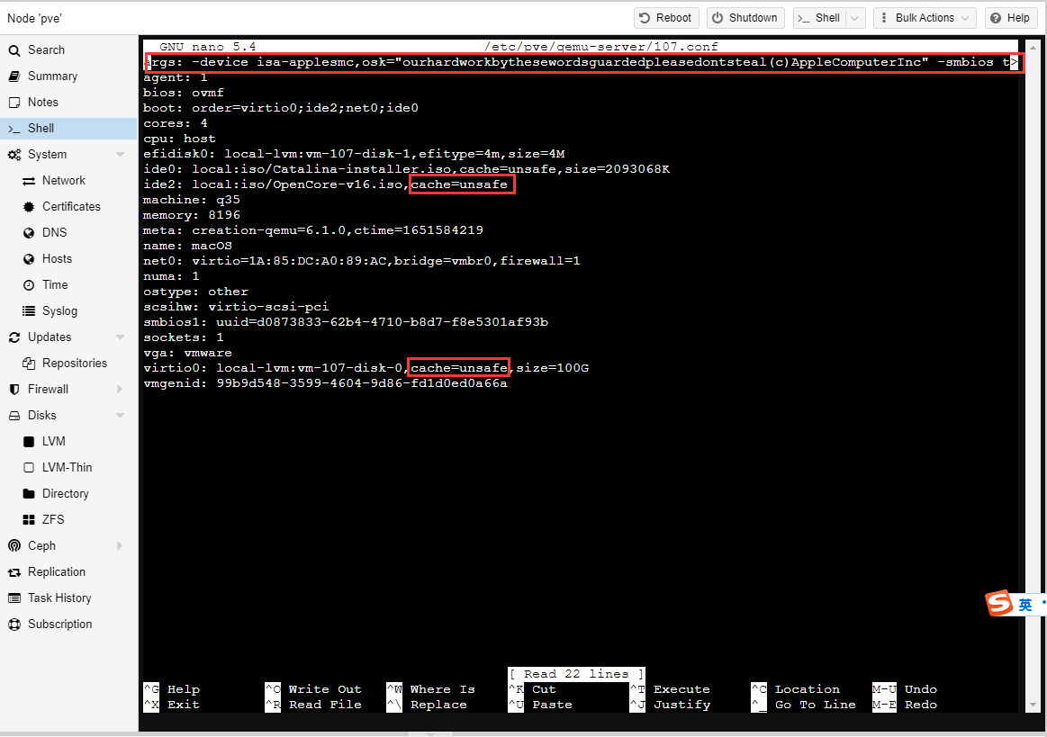Click the Sogou input method icon
This screenshot has height=737, width=1047.
pos(1000,604)
